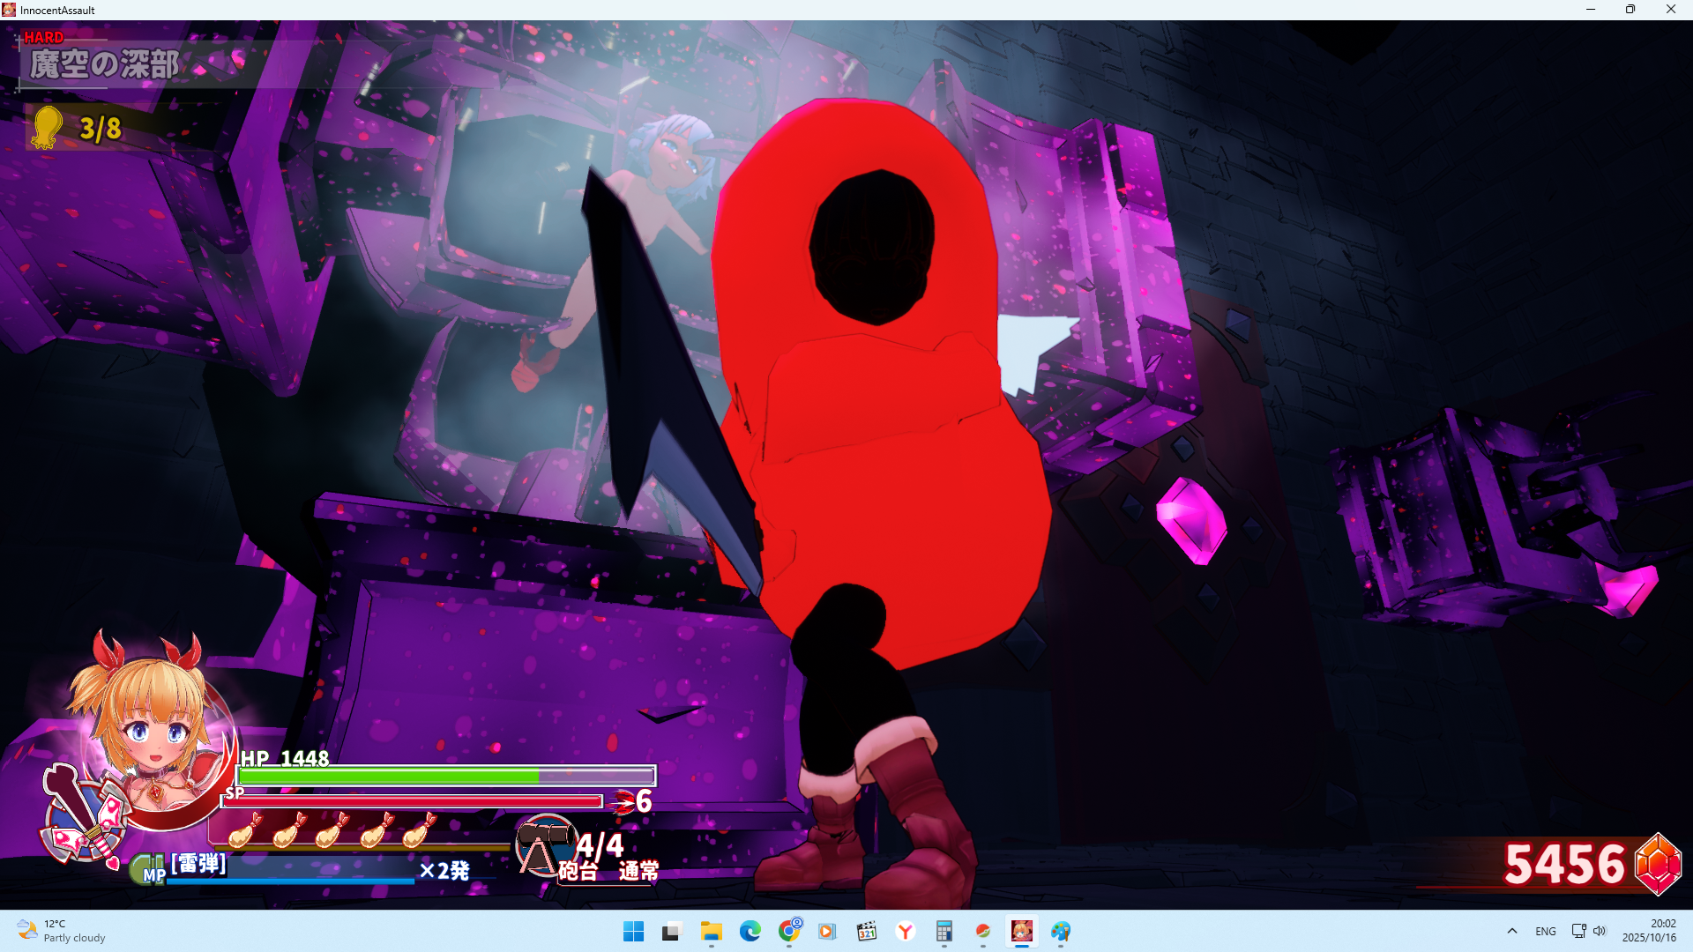Click the 5456 gem count

pyautogui.click(x=1564, y=864)
